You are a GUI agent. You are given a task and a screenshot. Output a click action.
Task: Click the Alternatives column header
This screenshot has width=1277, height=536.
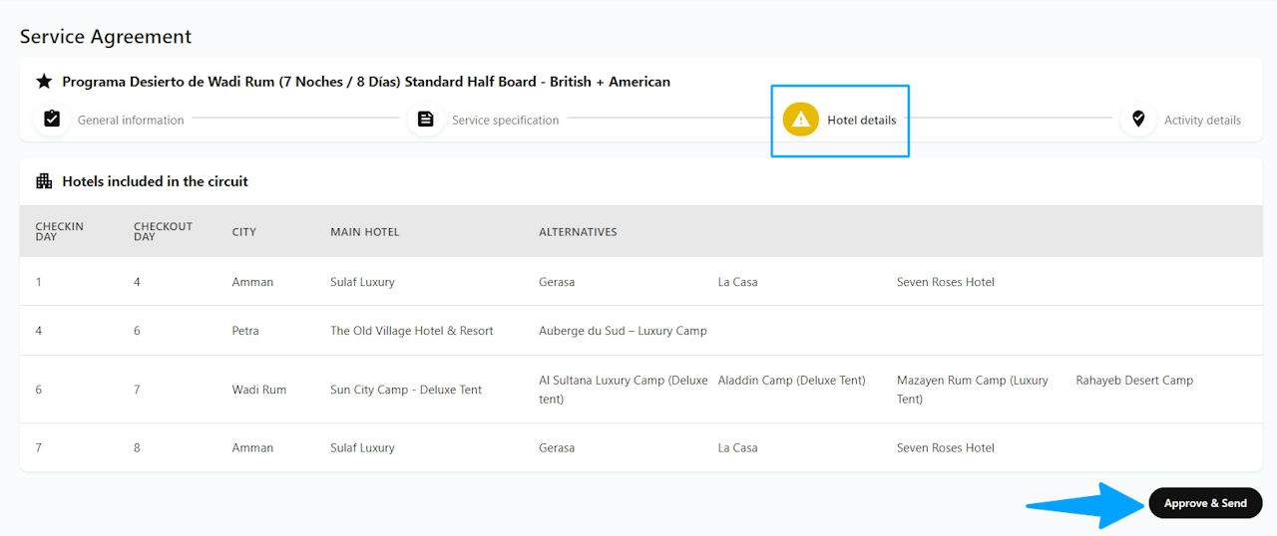click(578, 232)
